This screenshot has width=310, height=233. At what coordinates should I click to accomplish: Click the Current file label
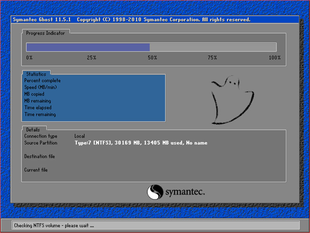pyautogui.click(x=36, y=170)
